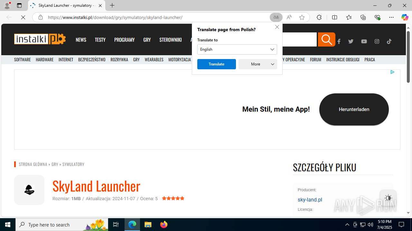Click the Herunterladen ad button
This screenshot has height=231, width=412.
coord(354,109)
